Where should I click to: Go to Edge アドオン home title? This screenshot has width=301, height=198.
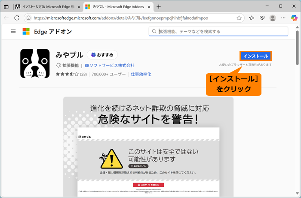(x=53, y=32)
